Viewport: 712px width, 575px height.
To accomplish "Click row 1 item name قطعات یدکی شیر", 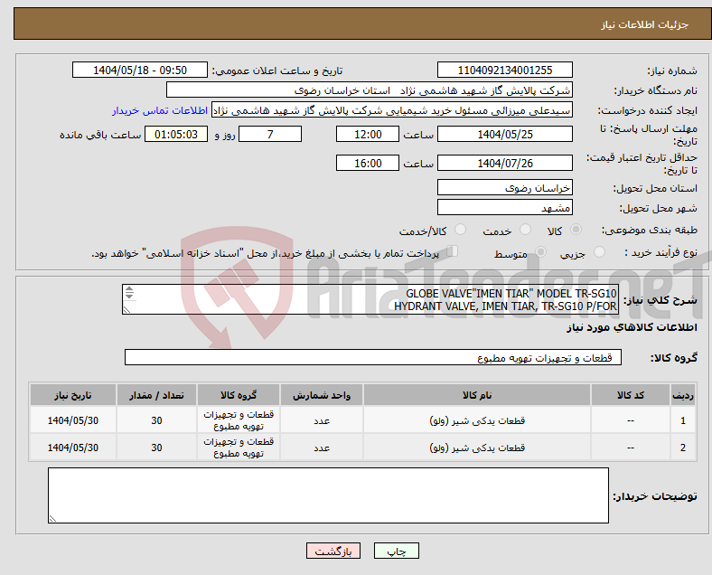I will click(477, 420).
